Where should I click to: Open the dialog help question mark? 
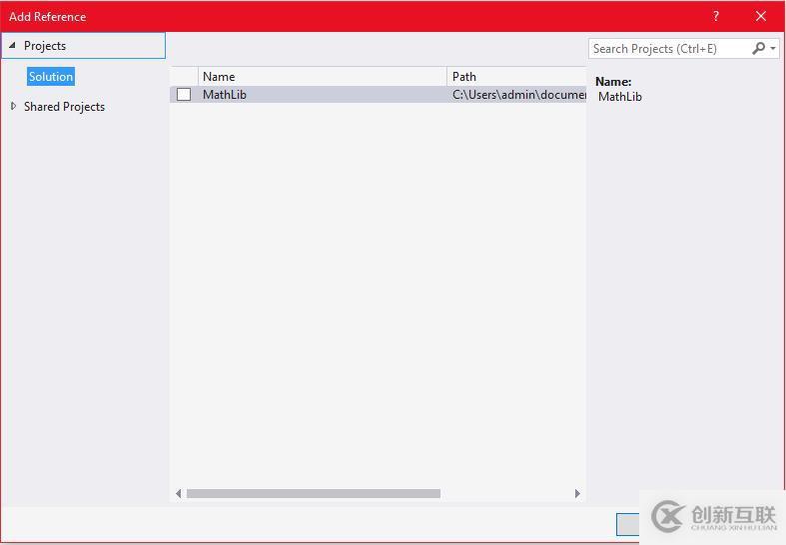[716, 16]
